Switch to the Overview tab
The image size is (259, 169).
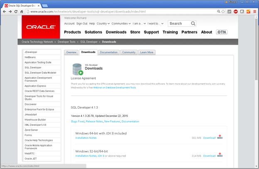click(x=71, y=52)
